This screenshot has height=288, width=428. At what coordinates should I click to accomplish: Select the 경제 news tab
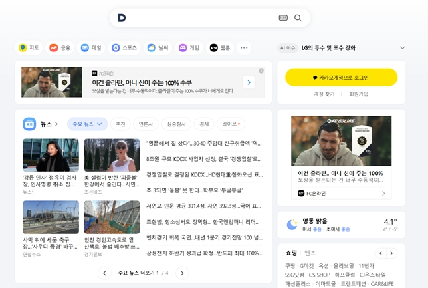[204, 124]
